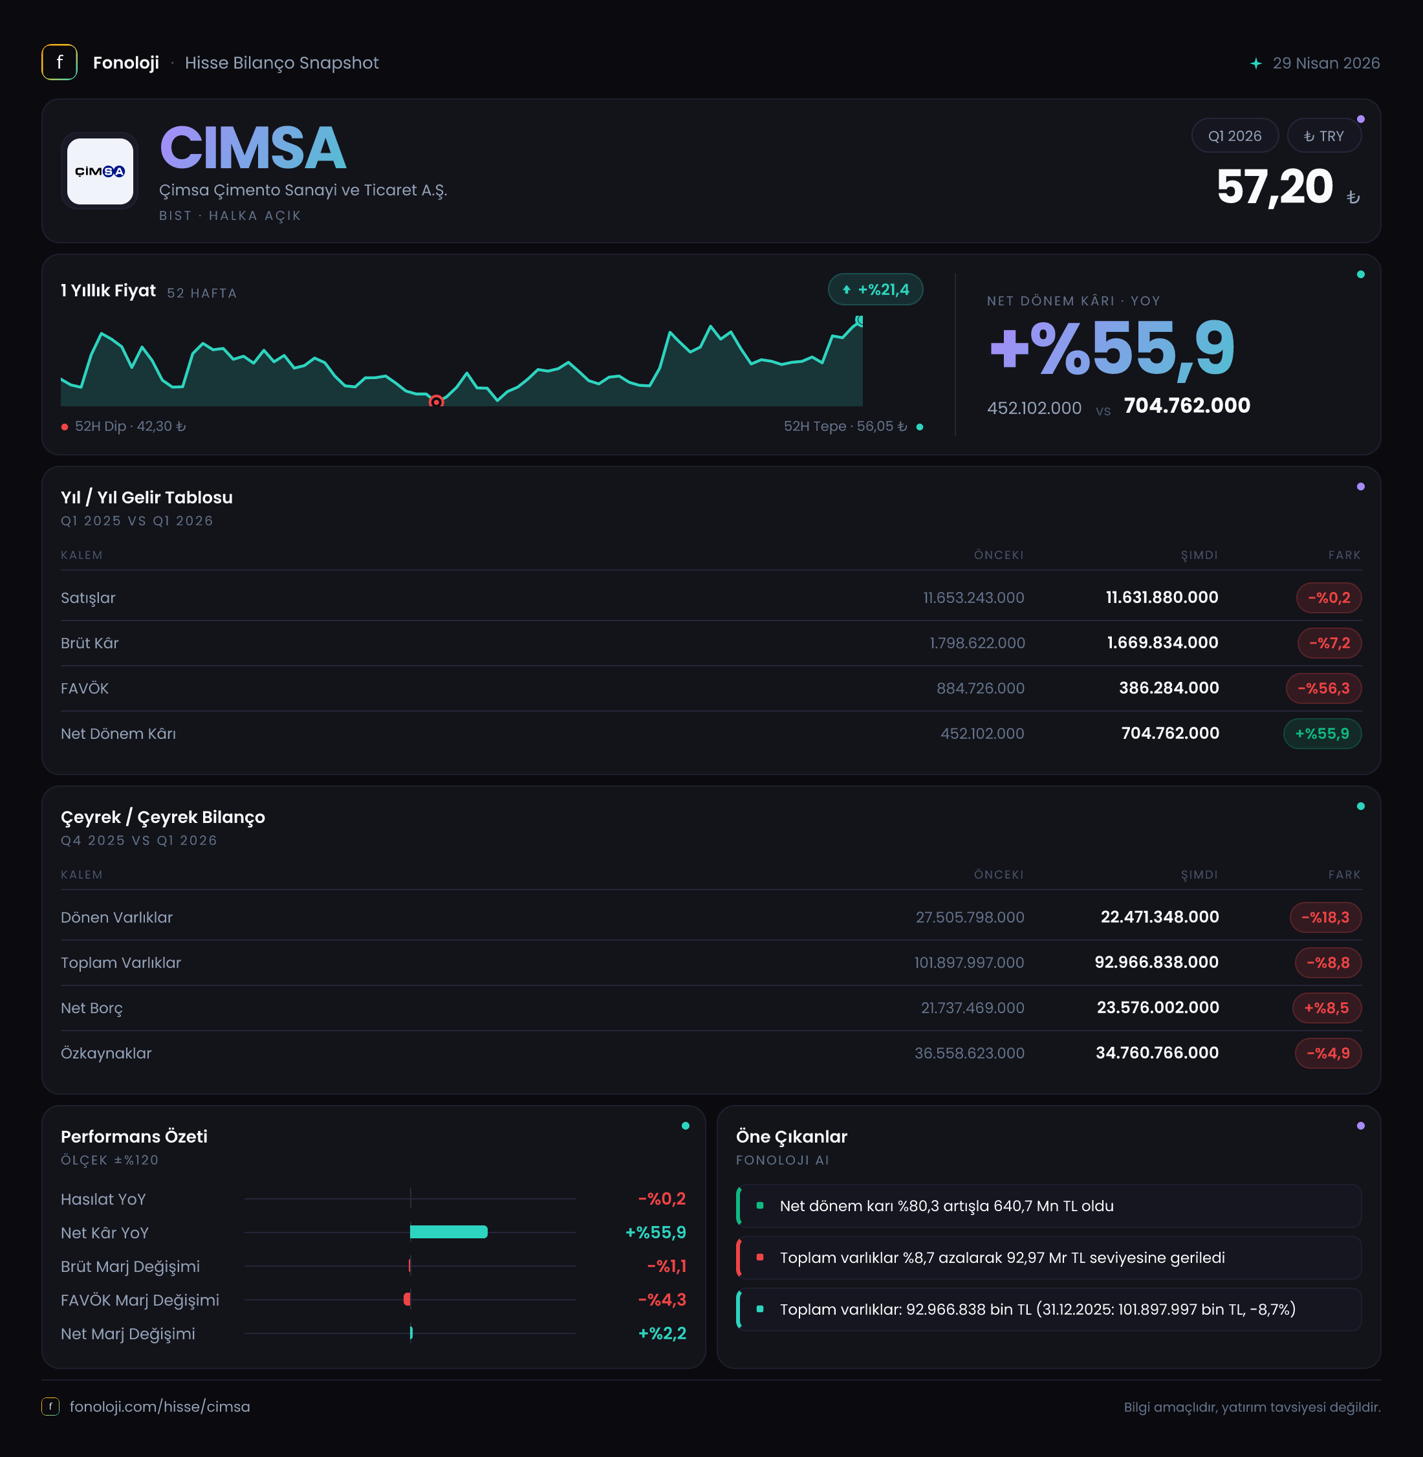Image resolution: width=1423 pixels, height=1457 pixels.
Task: Click the 52H Tepe · 56,05 label
Action: pyautogui.click(x=845, y=426)
